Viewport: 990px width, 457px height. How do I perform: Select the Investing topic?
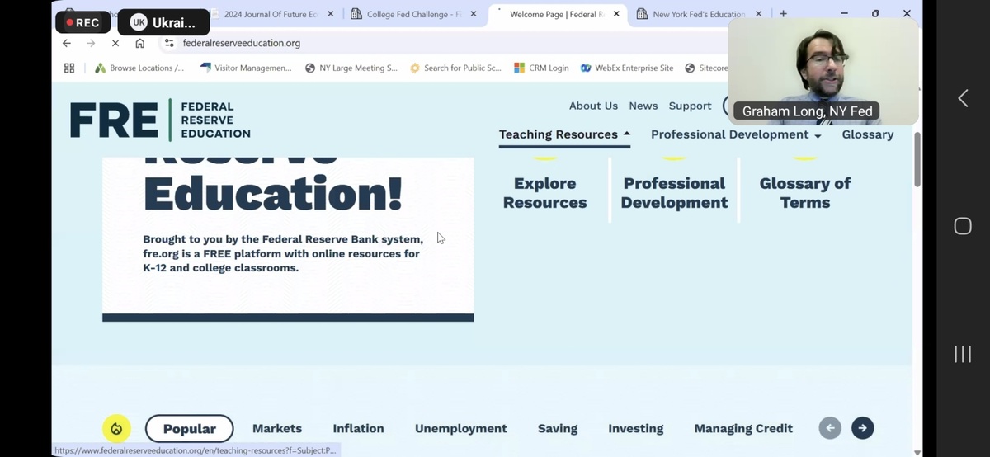[636, 428]
